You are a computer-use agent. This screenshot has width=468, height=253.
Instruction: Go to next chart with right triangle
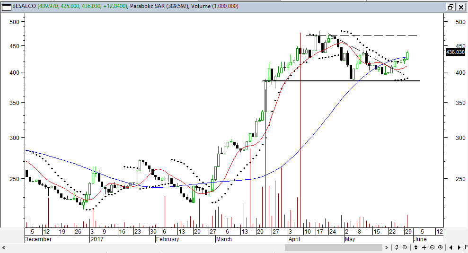pyautogui.click(x=459, y=247)
